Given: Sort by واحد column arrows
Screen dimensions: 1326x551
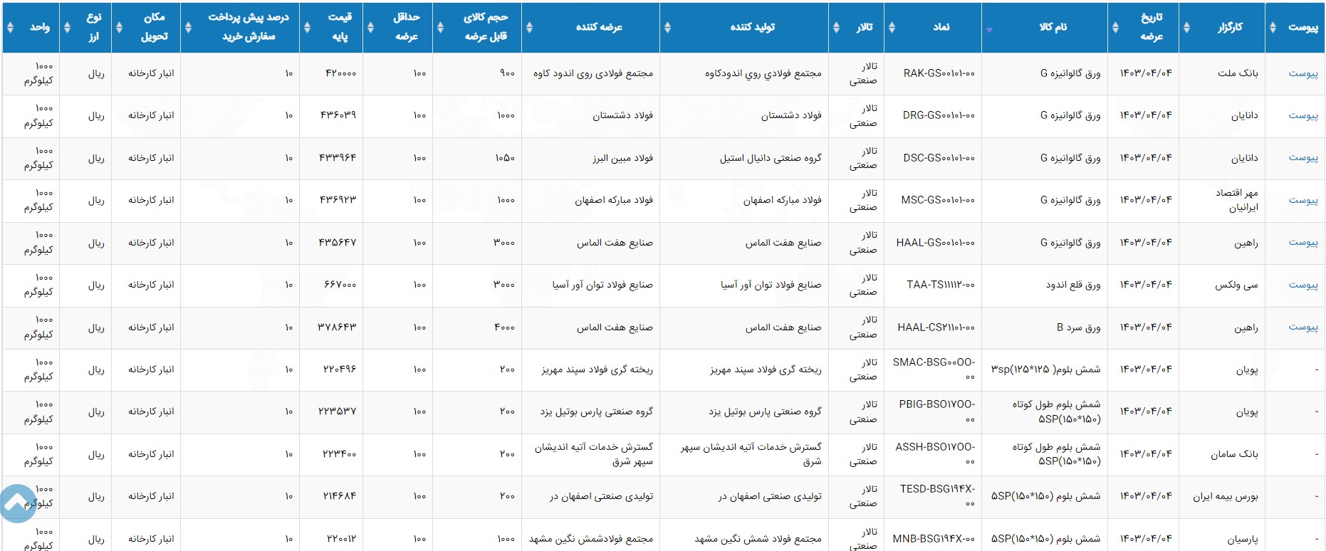Looking at the screenshot, I should 10,27.
